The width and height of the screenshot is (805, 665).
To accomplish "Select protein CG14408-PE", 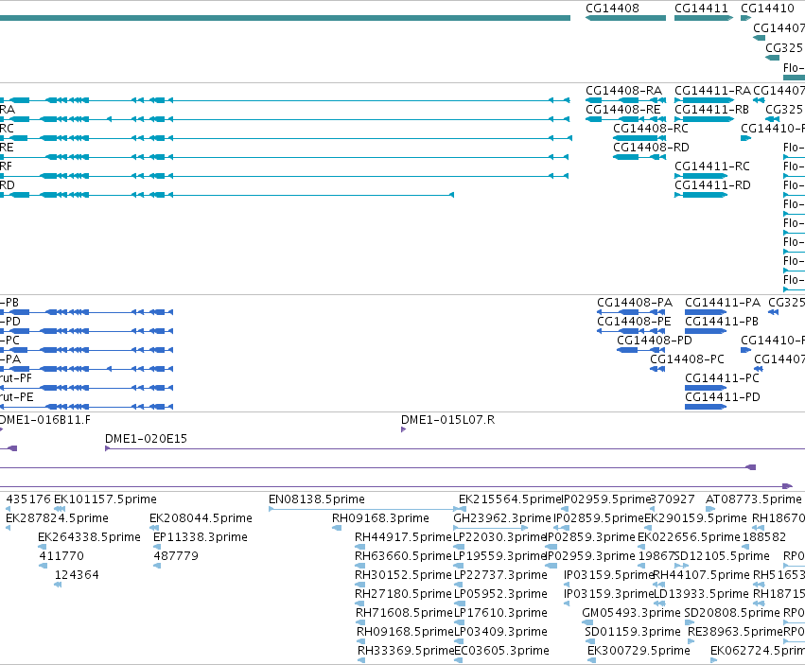I will tap(631, 331).
